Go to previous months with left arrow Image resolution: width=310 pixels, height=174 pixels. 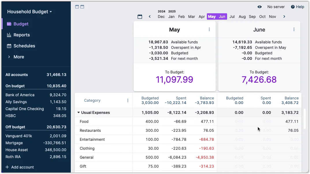(x=150, y=17)
